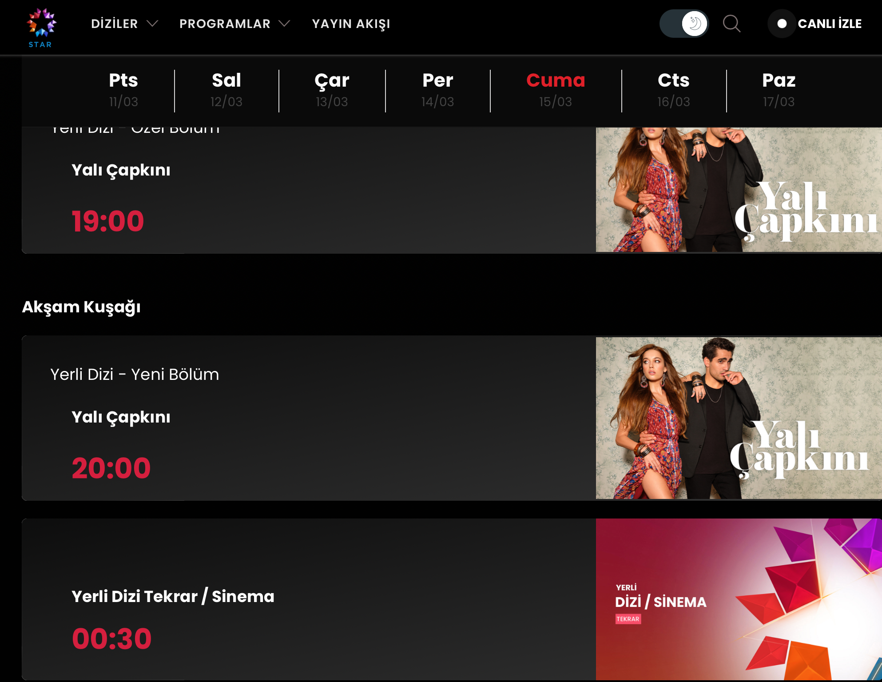Expand the Programlar dropdown chevron

point(284,24)
